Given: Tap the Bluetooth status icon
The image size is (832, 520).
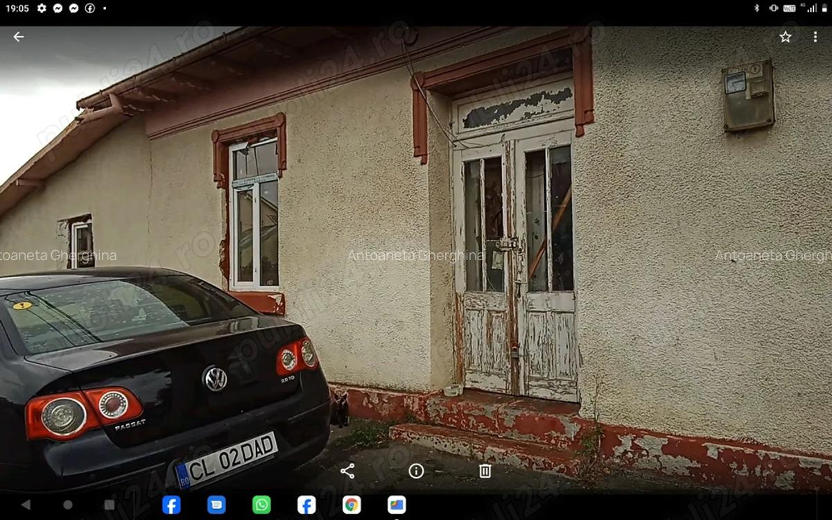Looking at the screenshot, I should pyautogui.click(x=756, y=9).
